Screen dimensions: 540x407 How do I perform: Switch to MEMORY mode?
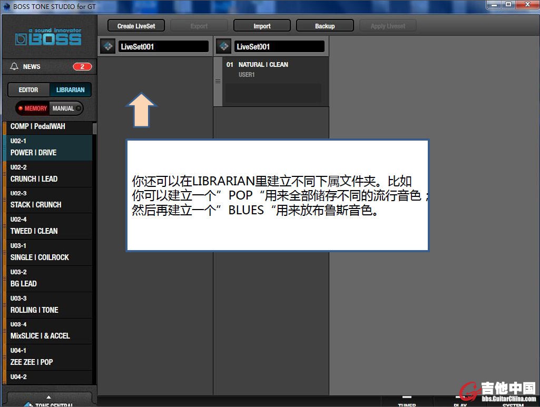point(33,108)
